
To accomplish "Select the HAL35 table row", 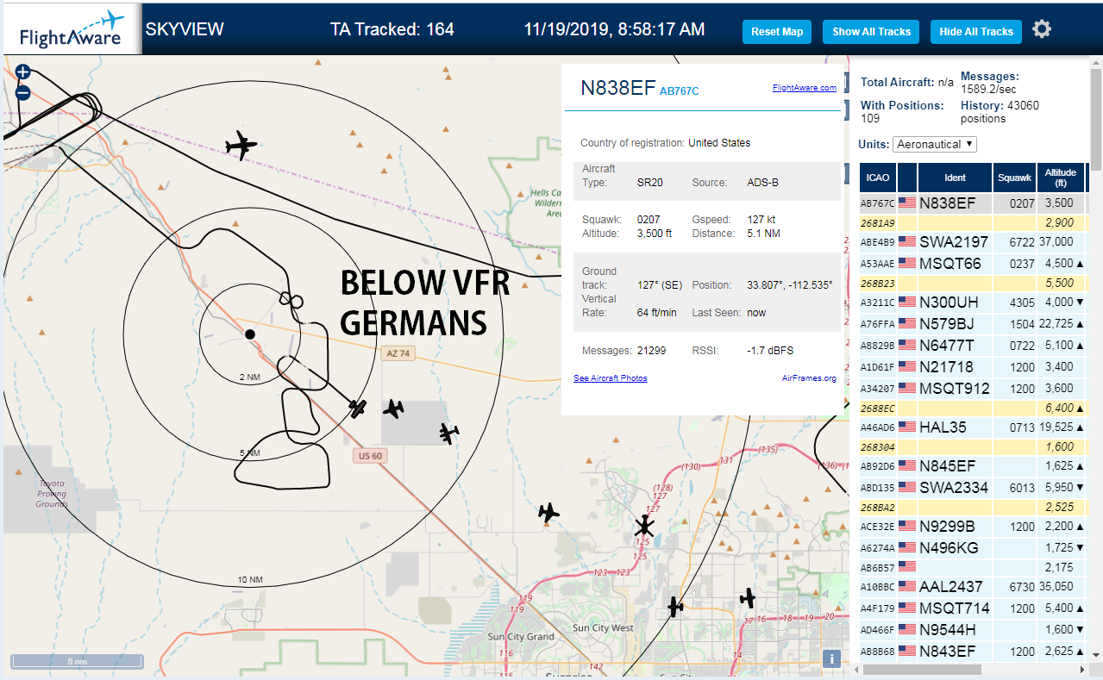I will pos(973,427).
